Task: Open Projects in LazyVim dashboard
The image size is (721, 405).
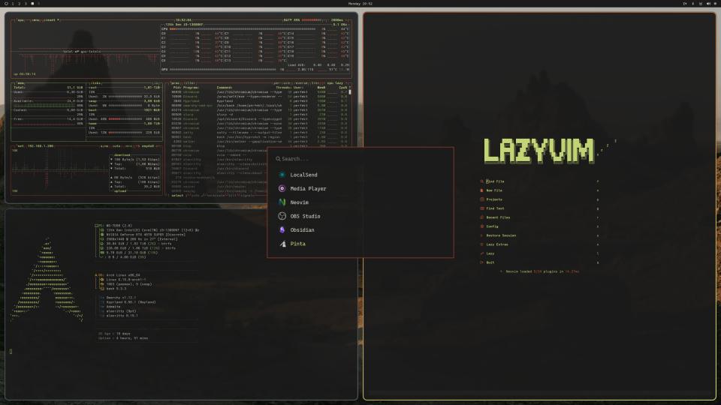Action: tap(539, 199)
